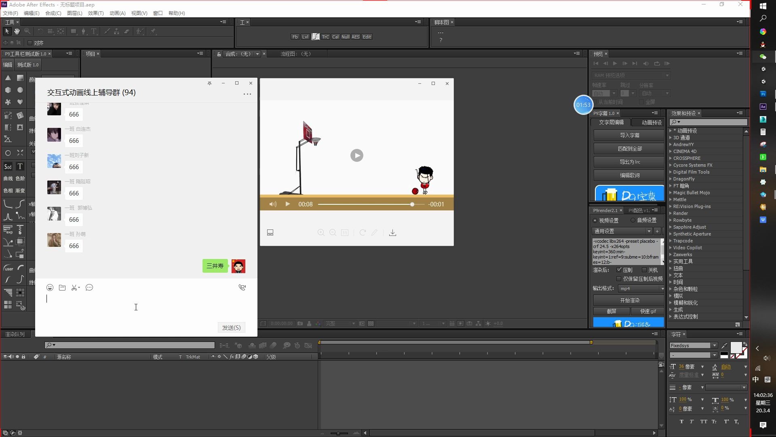The height and width of the screenshot is (437, 776).
Task: Open file folder icon in chat
Action: [x=62, y=288]
